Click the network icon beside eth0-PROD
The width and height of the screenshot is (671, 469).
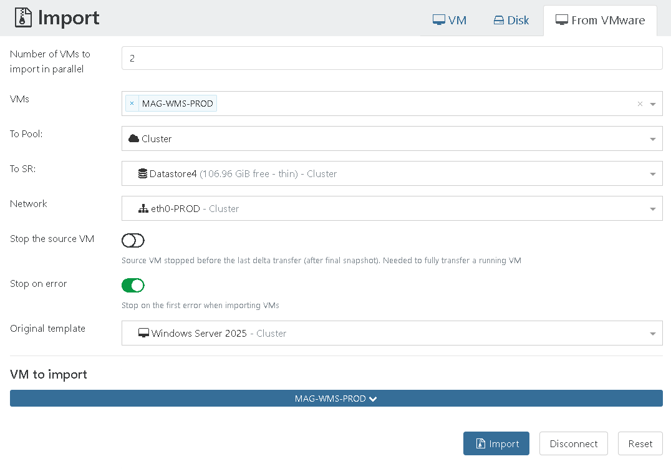click(143, 209)
